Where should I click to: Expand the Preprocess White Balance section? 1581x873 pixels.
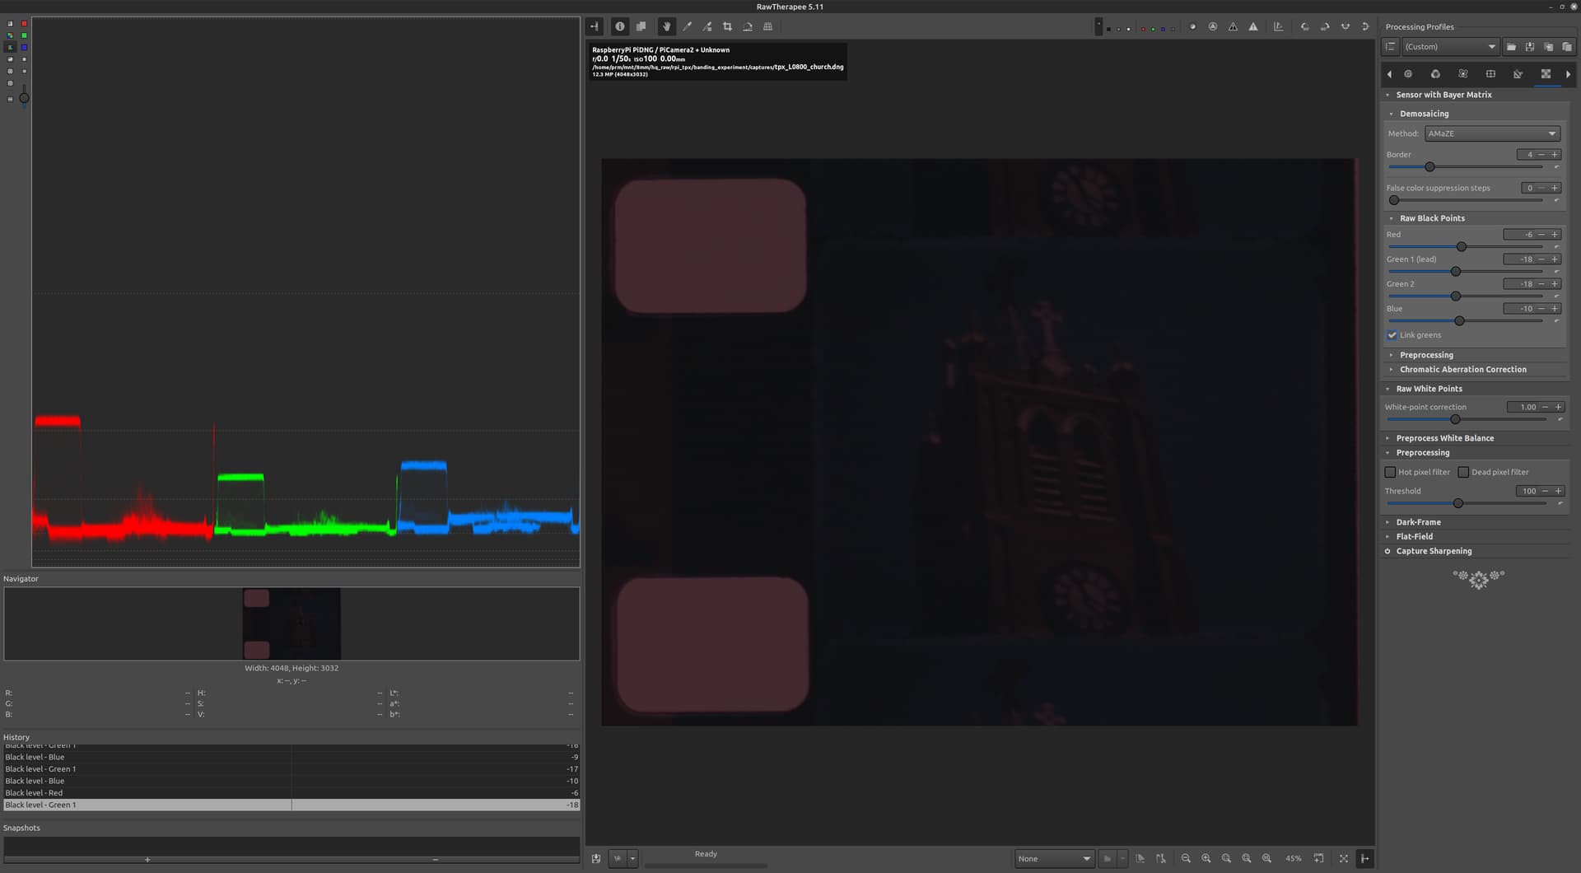pos(1444,438)
